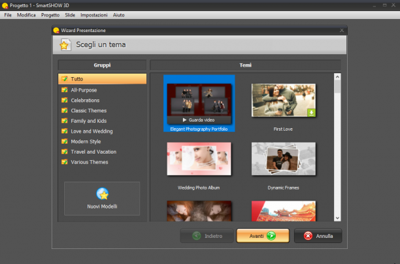Maximize the SmartSHOW 3D window

click(384, 5)
